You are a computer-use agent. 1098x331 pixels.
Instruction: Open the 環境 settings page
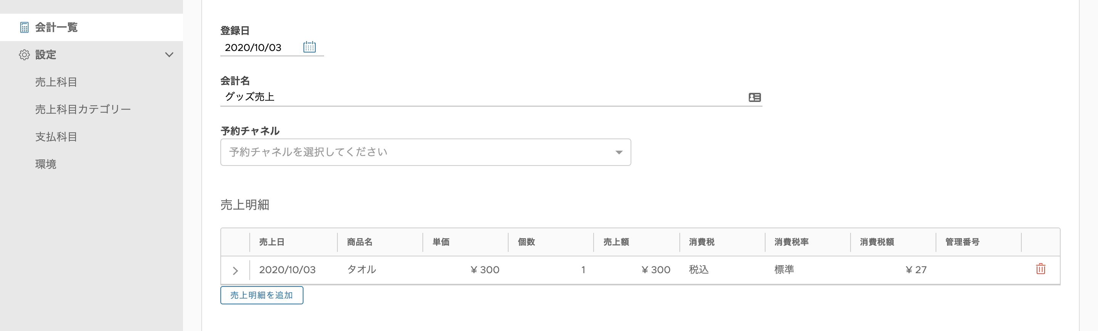coord(46,164)
